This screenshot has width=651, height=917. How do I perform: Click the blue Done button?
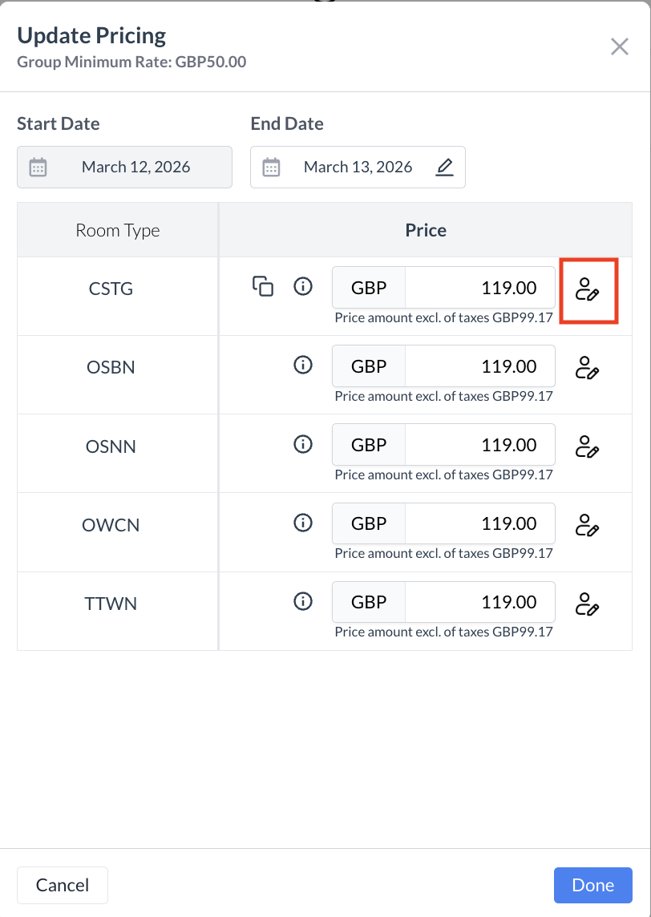tap(592, 885)
